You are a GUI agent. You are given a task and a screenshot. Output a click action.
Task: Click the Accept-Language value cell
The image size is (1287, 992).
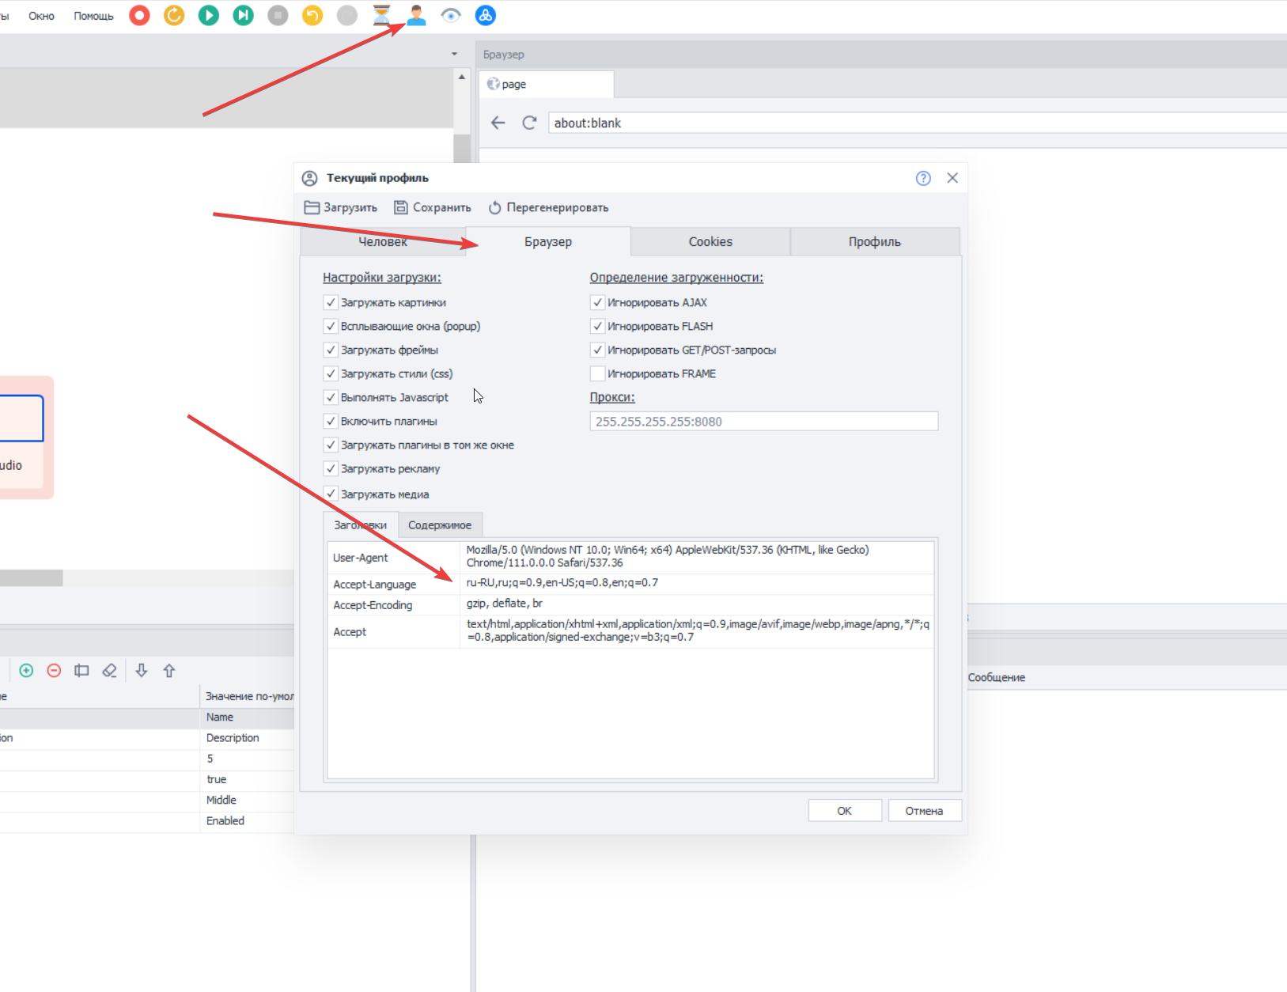click(x=697, y=584)
